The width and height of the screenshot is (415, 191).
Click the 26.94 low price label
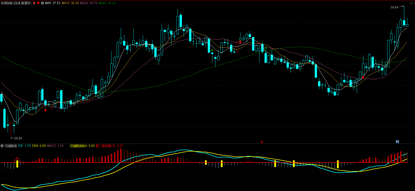click(x=18, y=138)
